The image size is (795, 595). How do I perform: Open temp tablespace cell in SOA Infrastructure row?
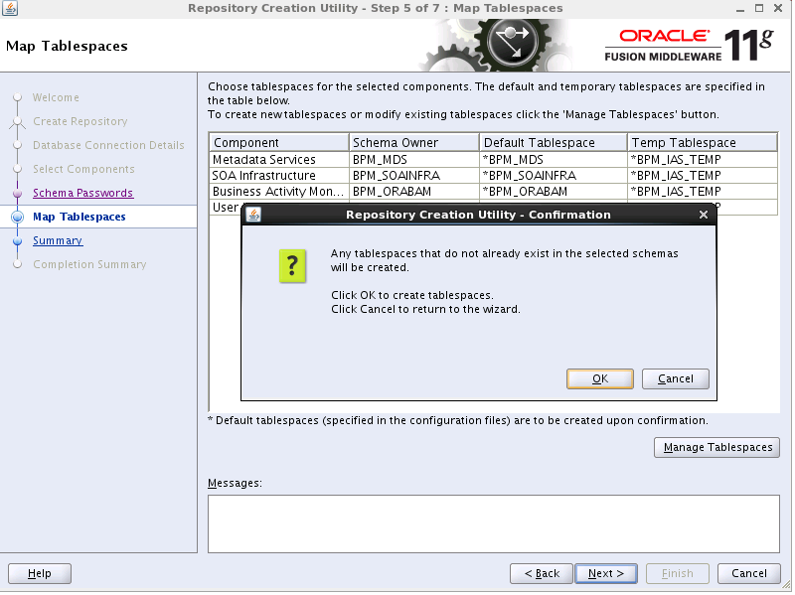pos(703,177)
